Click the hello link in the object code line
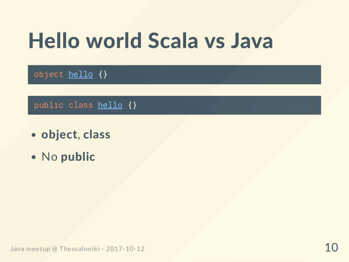 (x=80, y=74)
